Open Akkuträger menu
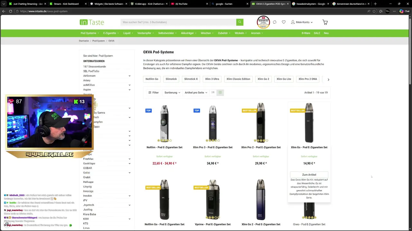This screenshot has width=412, height=231. click(189, 33)
